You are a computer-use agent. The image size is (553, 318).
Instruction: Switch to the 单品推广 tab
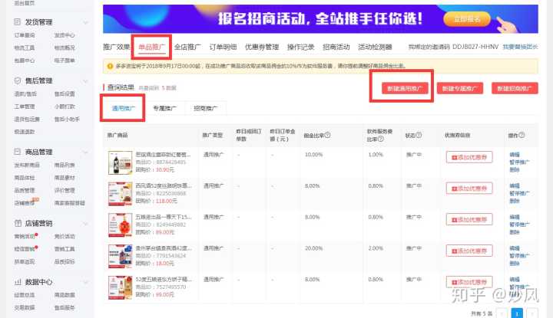tap(151, 47)
